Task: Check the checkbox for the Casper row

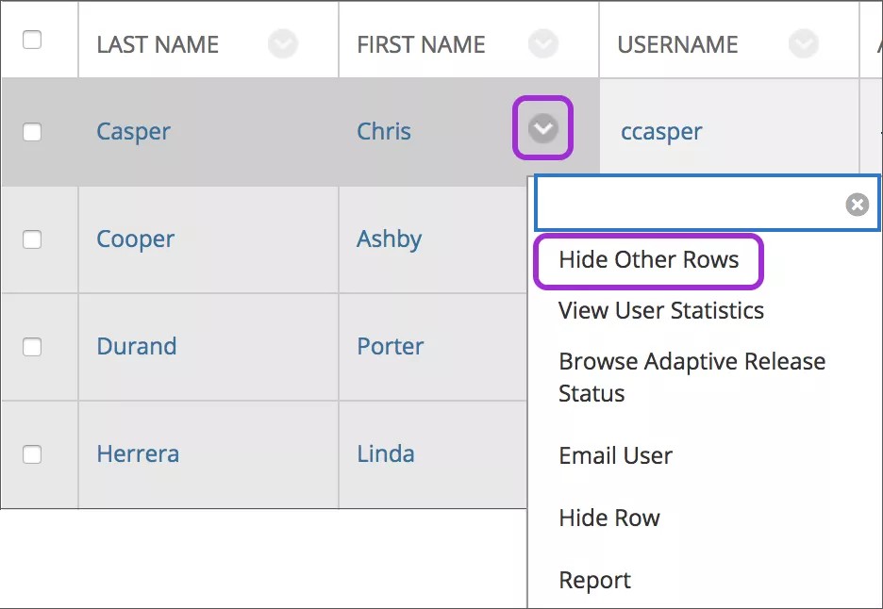Action: point(31,132)
